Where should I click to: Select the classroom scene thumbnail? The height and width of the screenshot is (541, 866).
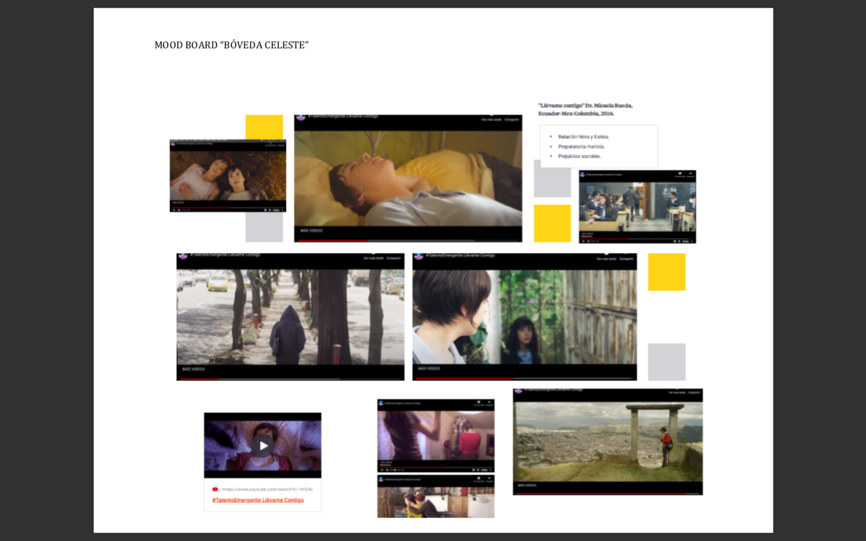point(637,207)
